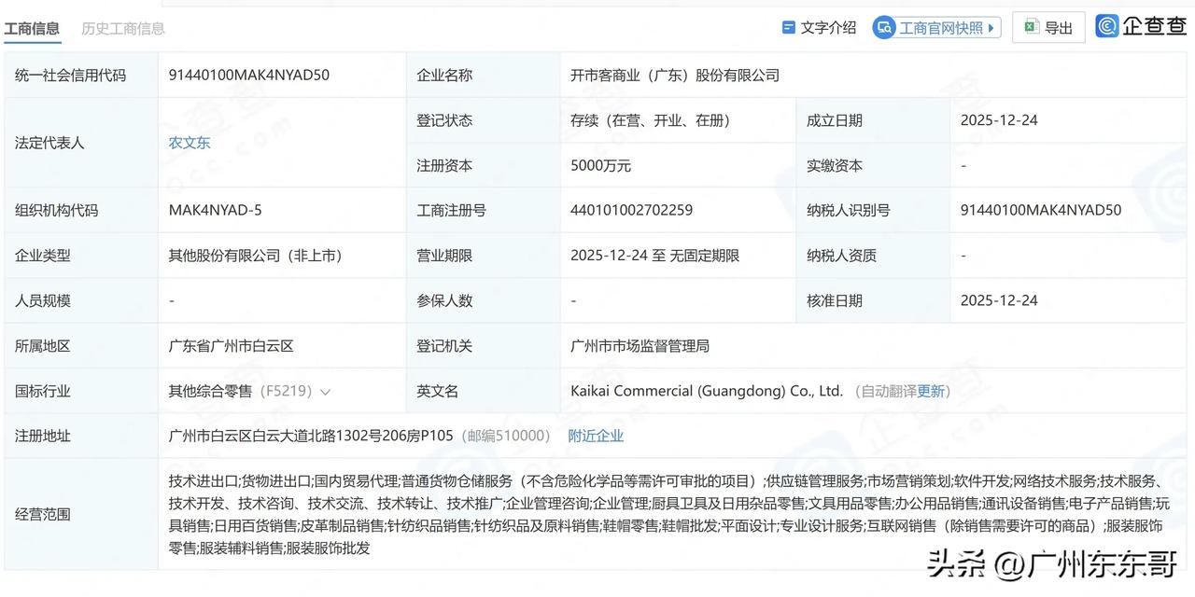Select credit code 91440100MAK4NYAD50 under 统一社会信用代码
Image resolution: width=1195 pixels, height=597 pixels.
pos(249,75)
